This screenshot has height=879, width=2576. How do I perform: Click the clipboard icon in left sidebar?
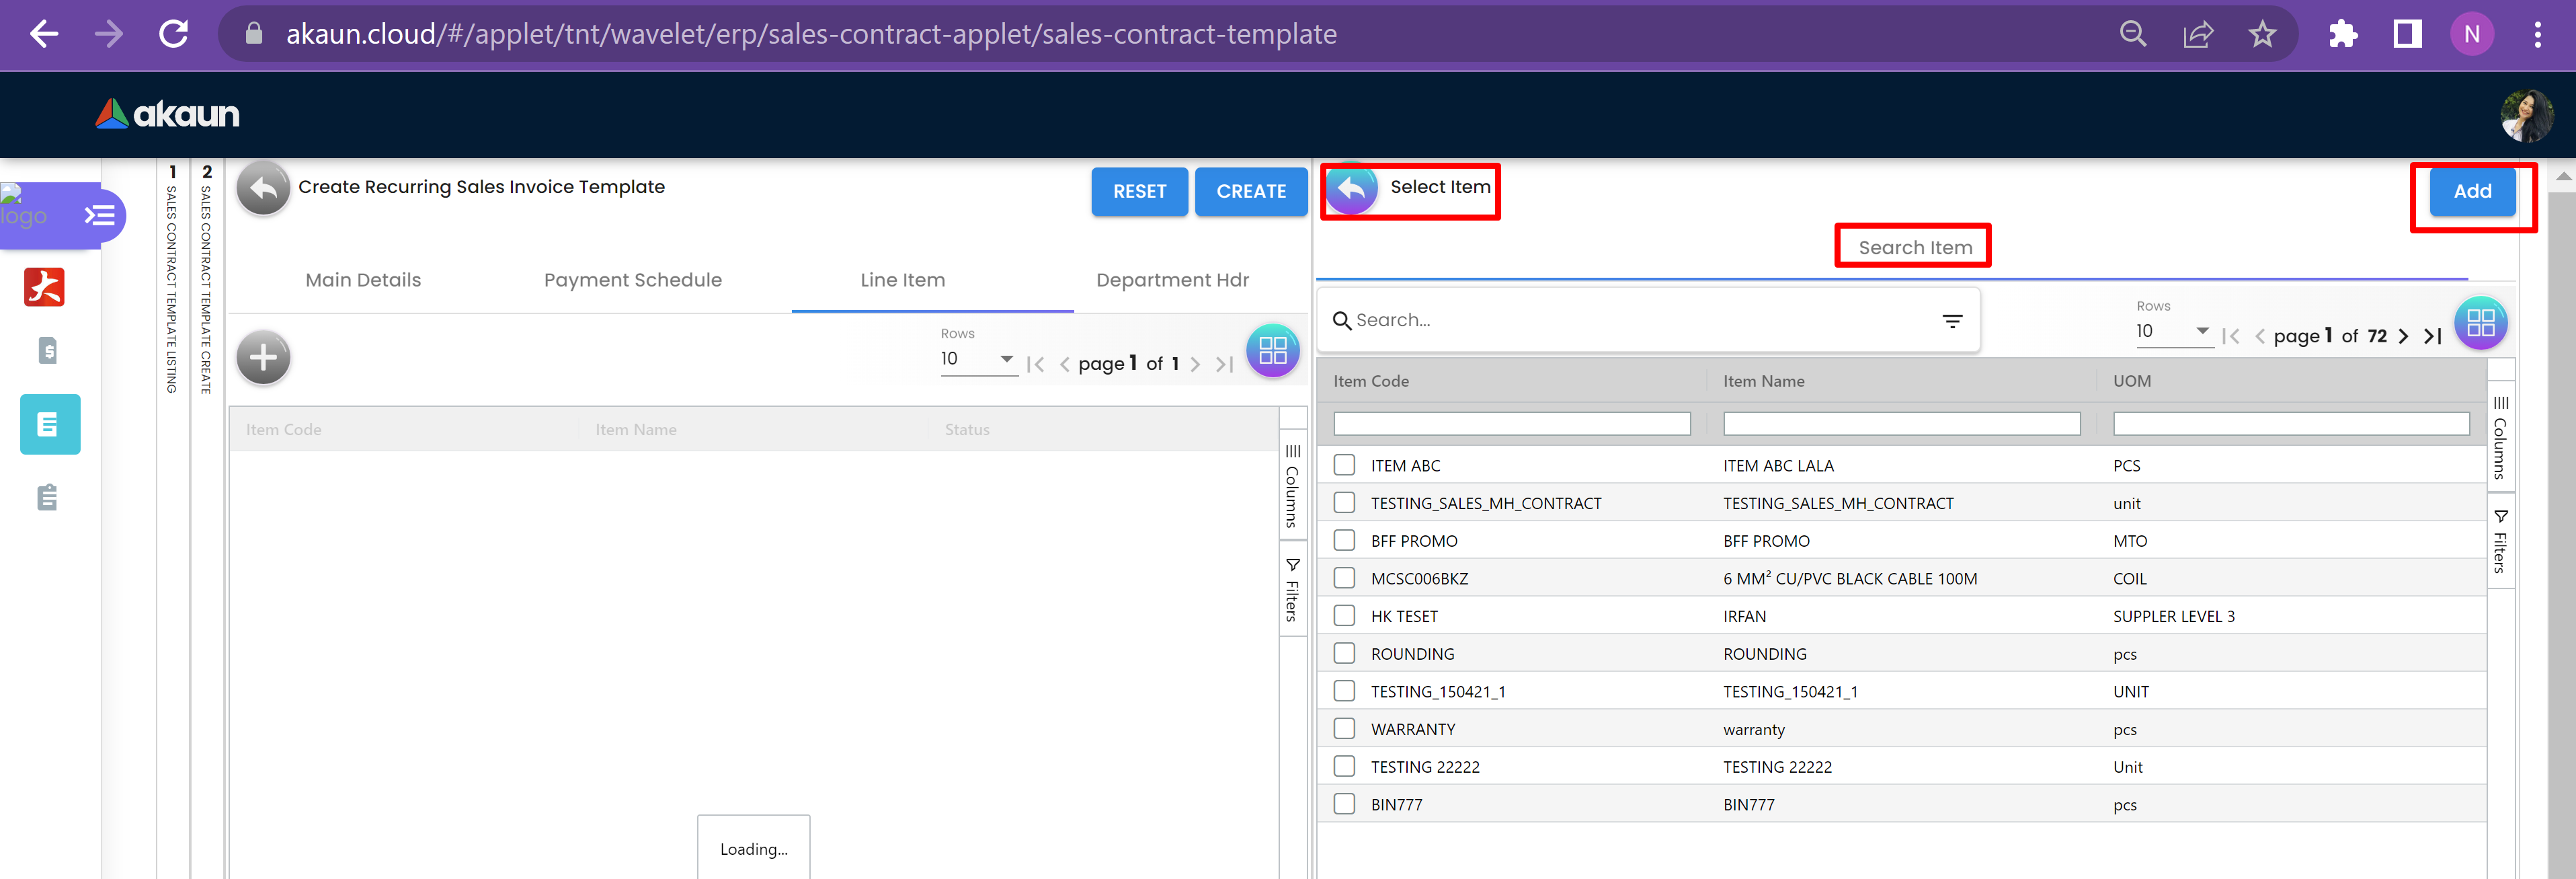click(47, 497)
